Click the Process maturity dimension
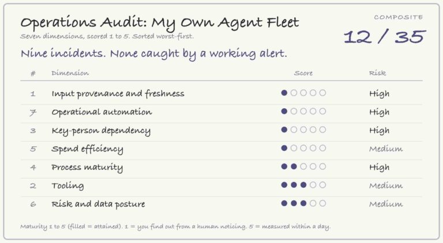 (x=87, y=168)
